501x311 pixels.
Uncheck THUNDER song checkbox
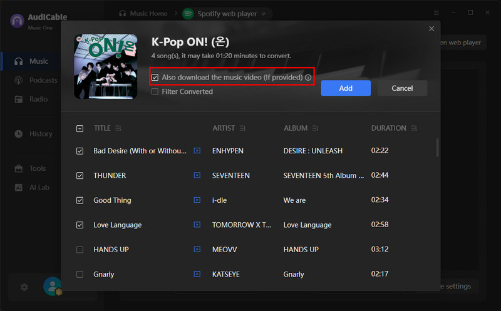point(80,176)
